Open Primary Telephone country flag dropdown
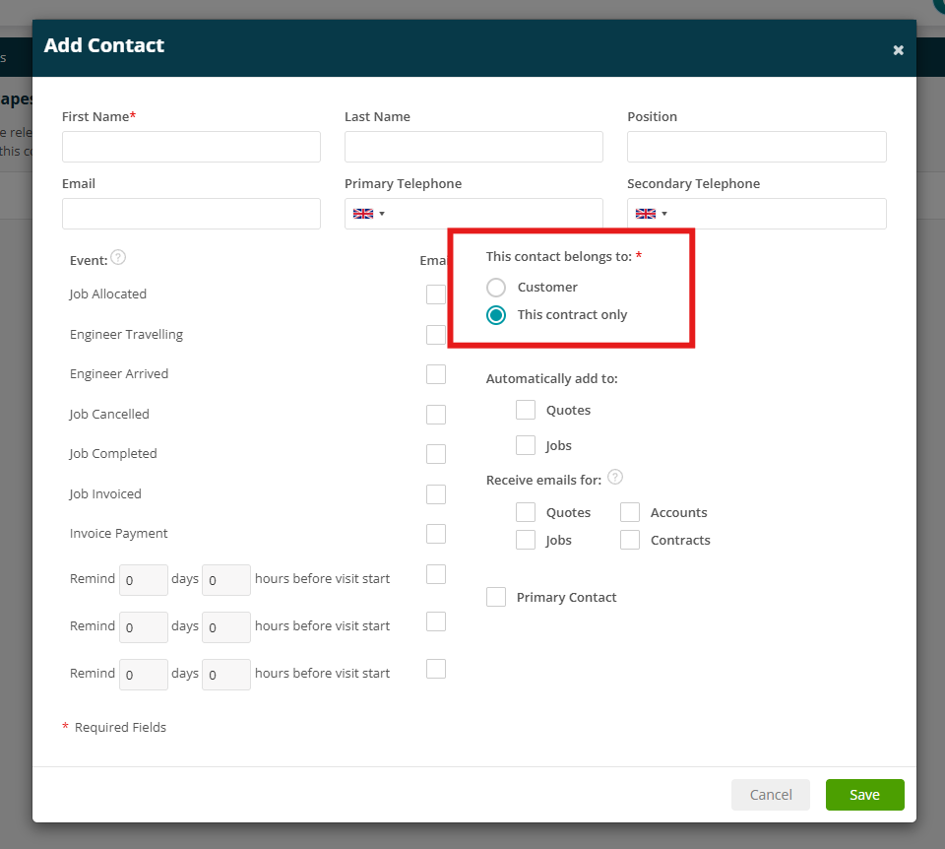Screen dimensions: 945x849 point(369,214)
